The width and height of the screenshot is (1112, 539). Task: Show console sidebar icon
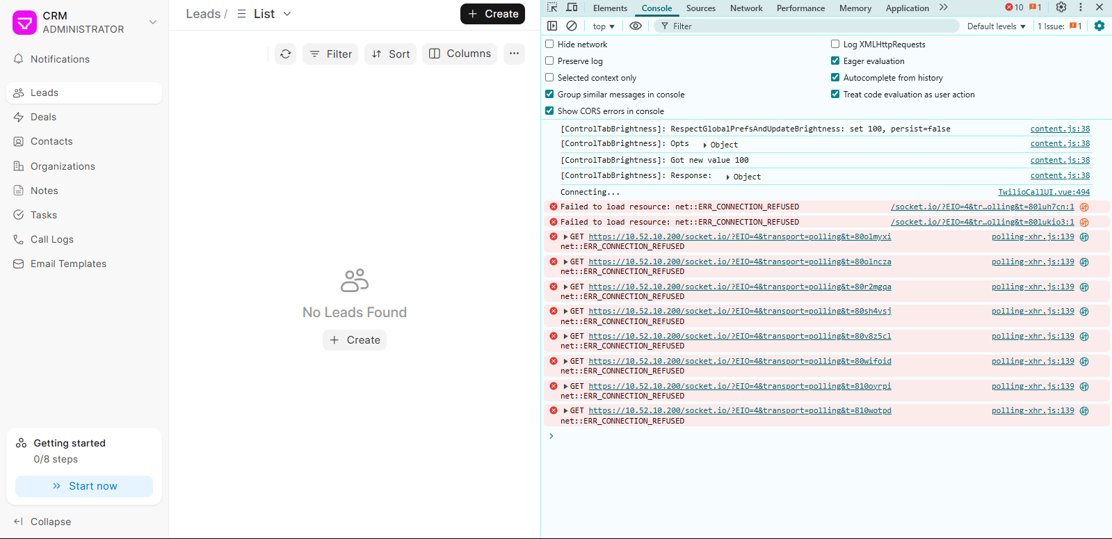552,26
